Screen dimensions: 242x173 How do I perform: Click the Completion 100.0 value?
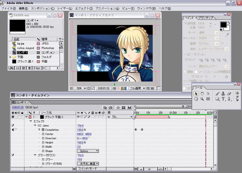tap(80, 130)
